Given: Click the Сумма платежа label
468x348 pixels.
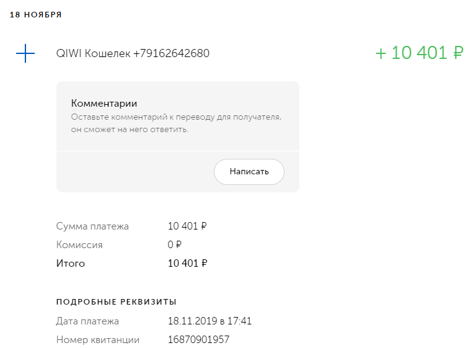Looking at the screenshot, I should [92, 226].
